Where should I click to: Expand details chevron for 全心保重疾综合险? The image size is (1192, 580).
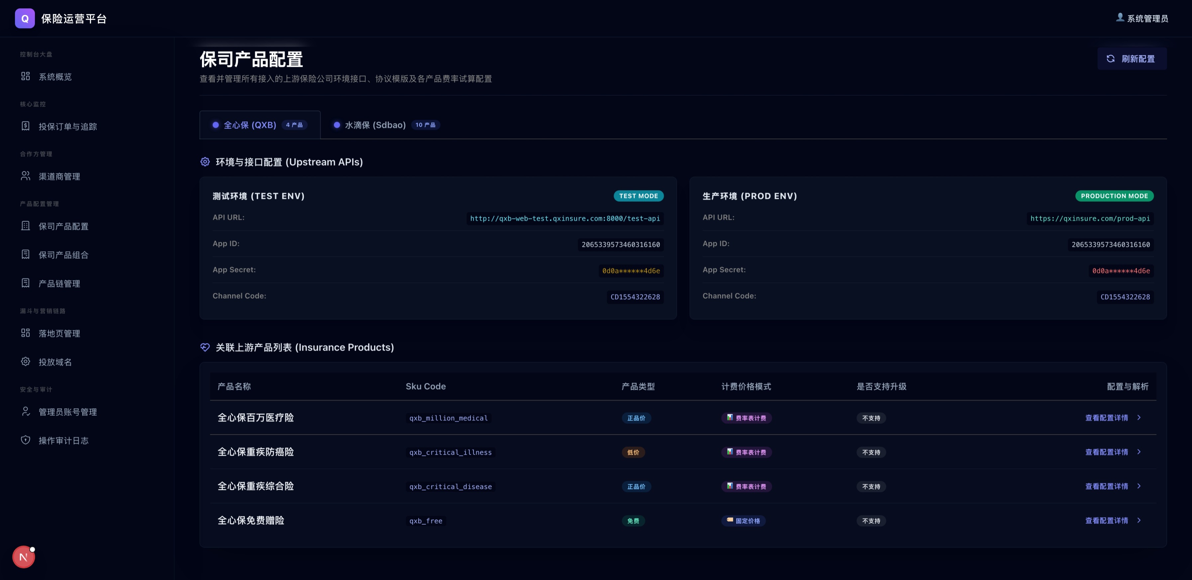(1139, 486)
